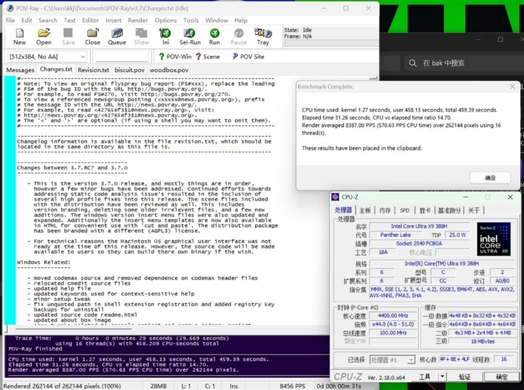Open a file with the Open icon

coord(44,36)
